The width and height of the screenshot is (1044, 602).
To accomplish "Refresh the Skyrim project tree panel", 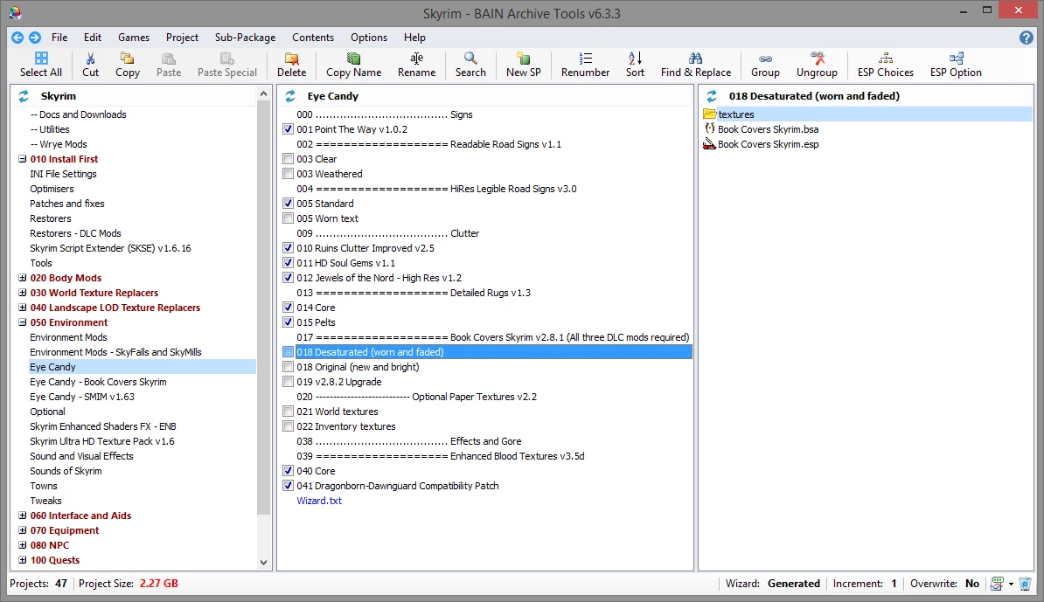I will point(24,96).
